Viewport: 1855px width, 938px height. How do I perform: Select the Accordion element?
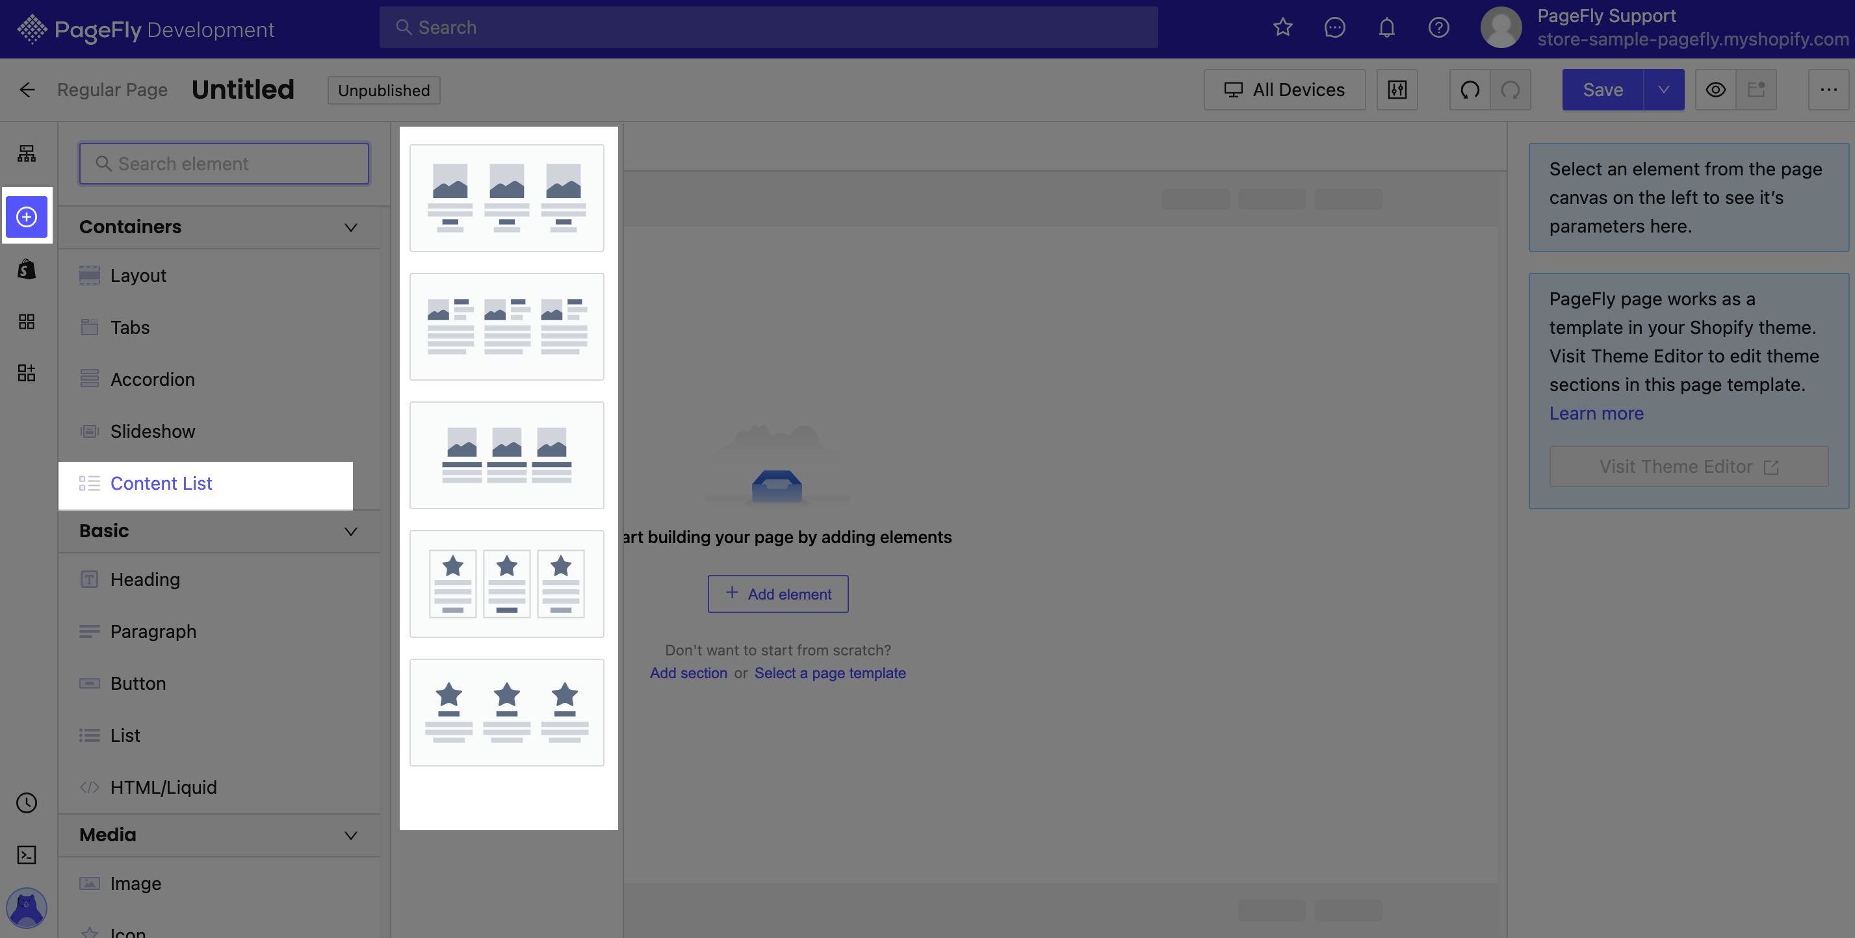click(218, 379)
